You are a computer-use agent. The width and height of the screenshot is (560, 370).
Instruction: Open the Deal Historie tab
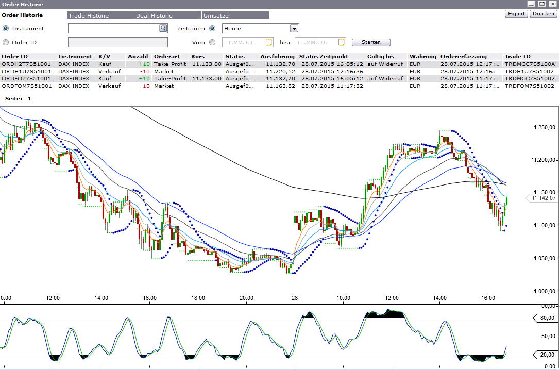click(154, 15)
